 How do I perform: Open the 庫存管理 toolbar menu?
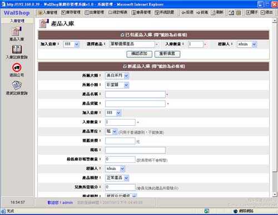(71, 12)
